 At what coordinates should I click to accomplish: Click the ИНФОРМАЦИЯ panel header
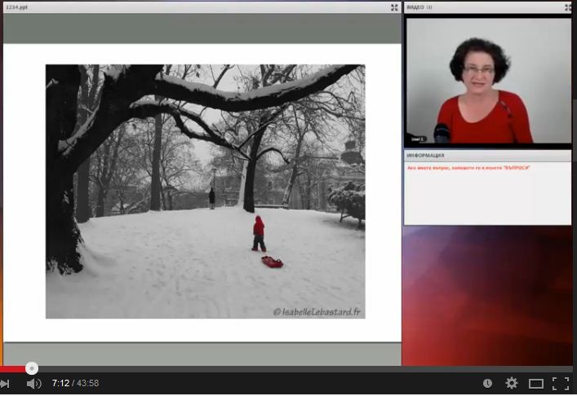(425, 156)
